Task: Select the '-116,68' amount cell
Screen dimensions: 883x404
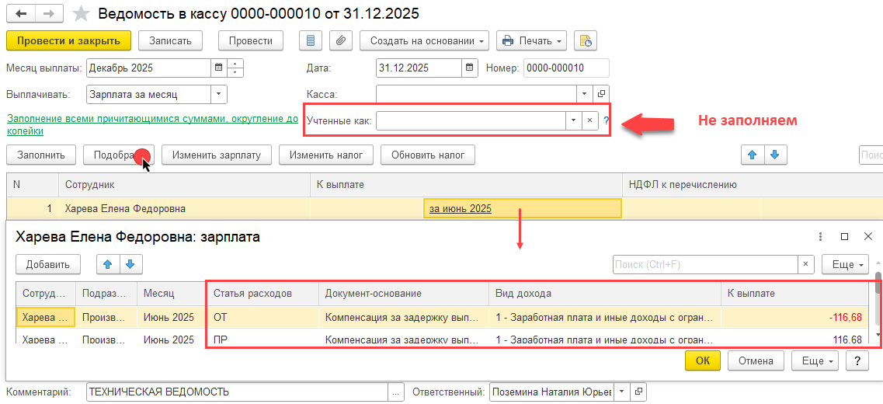Action: (794, 317)
